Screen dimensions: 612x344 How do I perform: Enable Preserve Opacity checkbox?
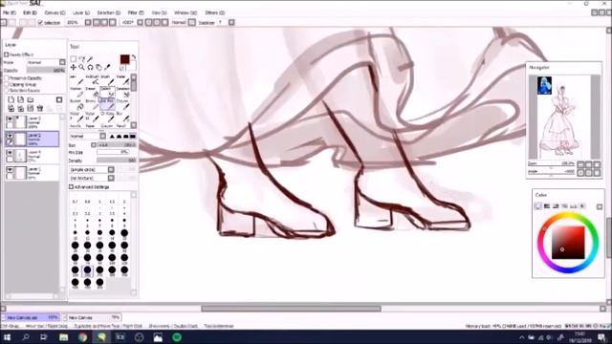7,78
